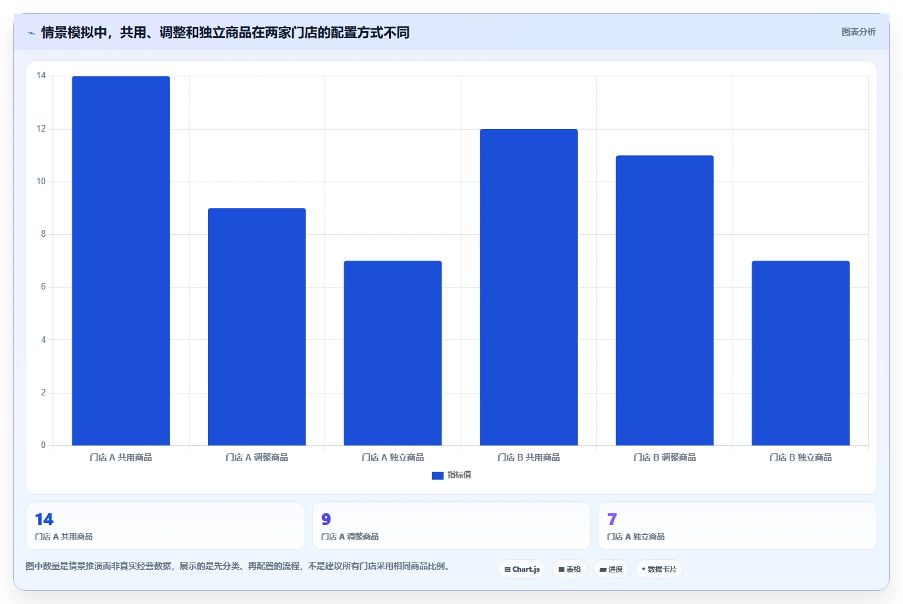Screen dimensions: 903x604
Task: Click y-axis tick label 12
Action: point(41,129)
